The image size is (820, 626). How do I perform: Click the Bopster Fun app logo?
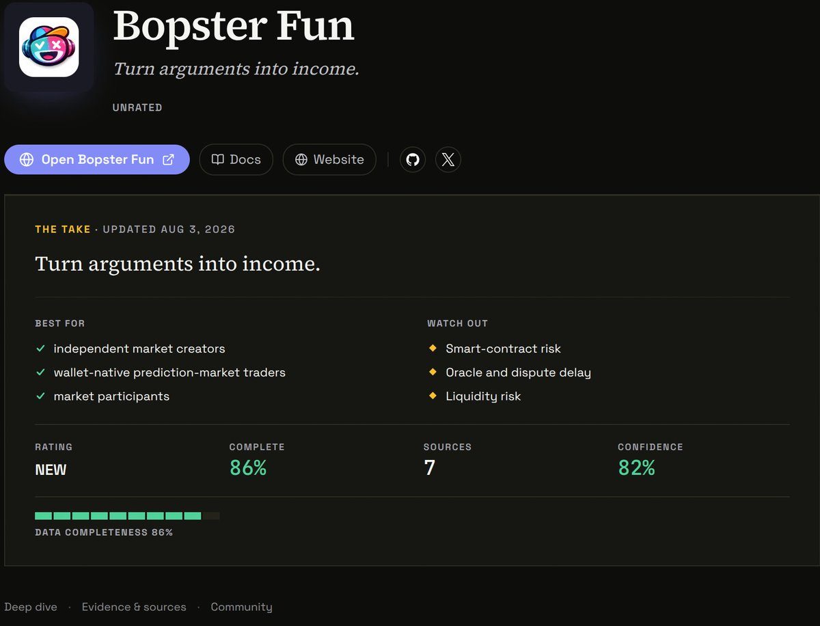pyautogui.click(x=49, y=47)
